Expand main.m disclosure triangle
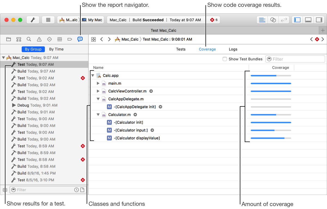 [98, 83]
